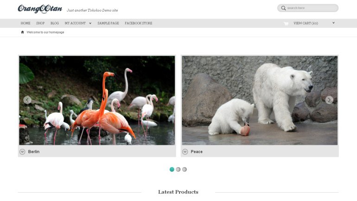
Task: Open View Cart (£0) link
Action: pyautogui.click(x=306, y=23)
